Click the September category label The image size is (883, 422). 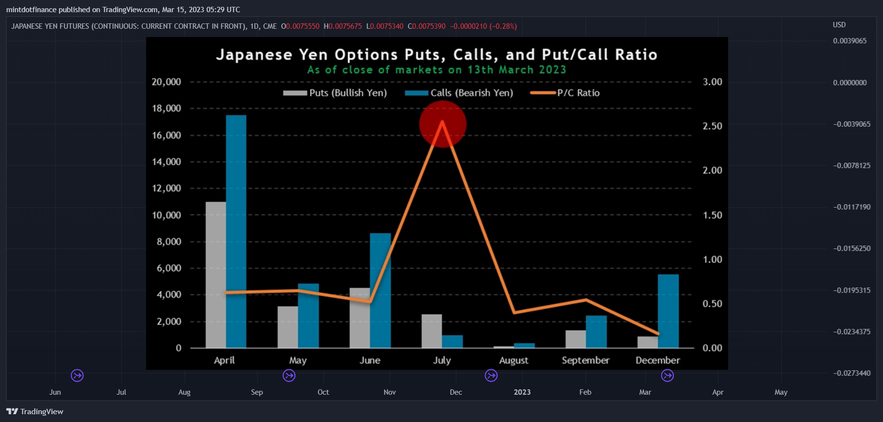[586, 361]
